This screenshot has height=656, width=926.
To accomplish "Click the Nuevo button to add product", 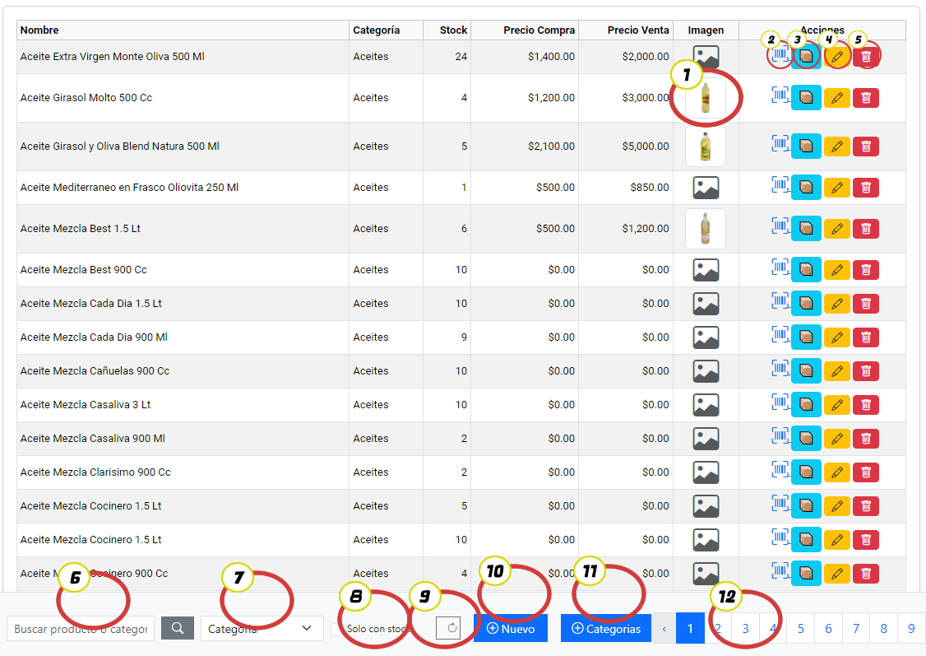I will point(510,628).
